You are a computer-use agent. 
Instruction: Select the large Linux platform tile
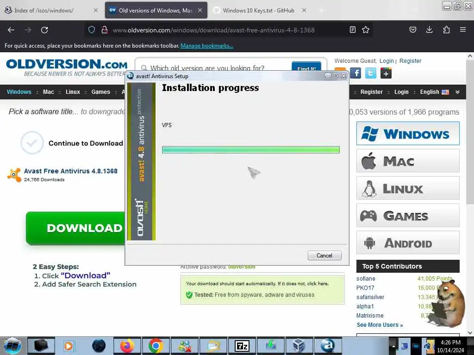(408, 188)
